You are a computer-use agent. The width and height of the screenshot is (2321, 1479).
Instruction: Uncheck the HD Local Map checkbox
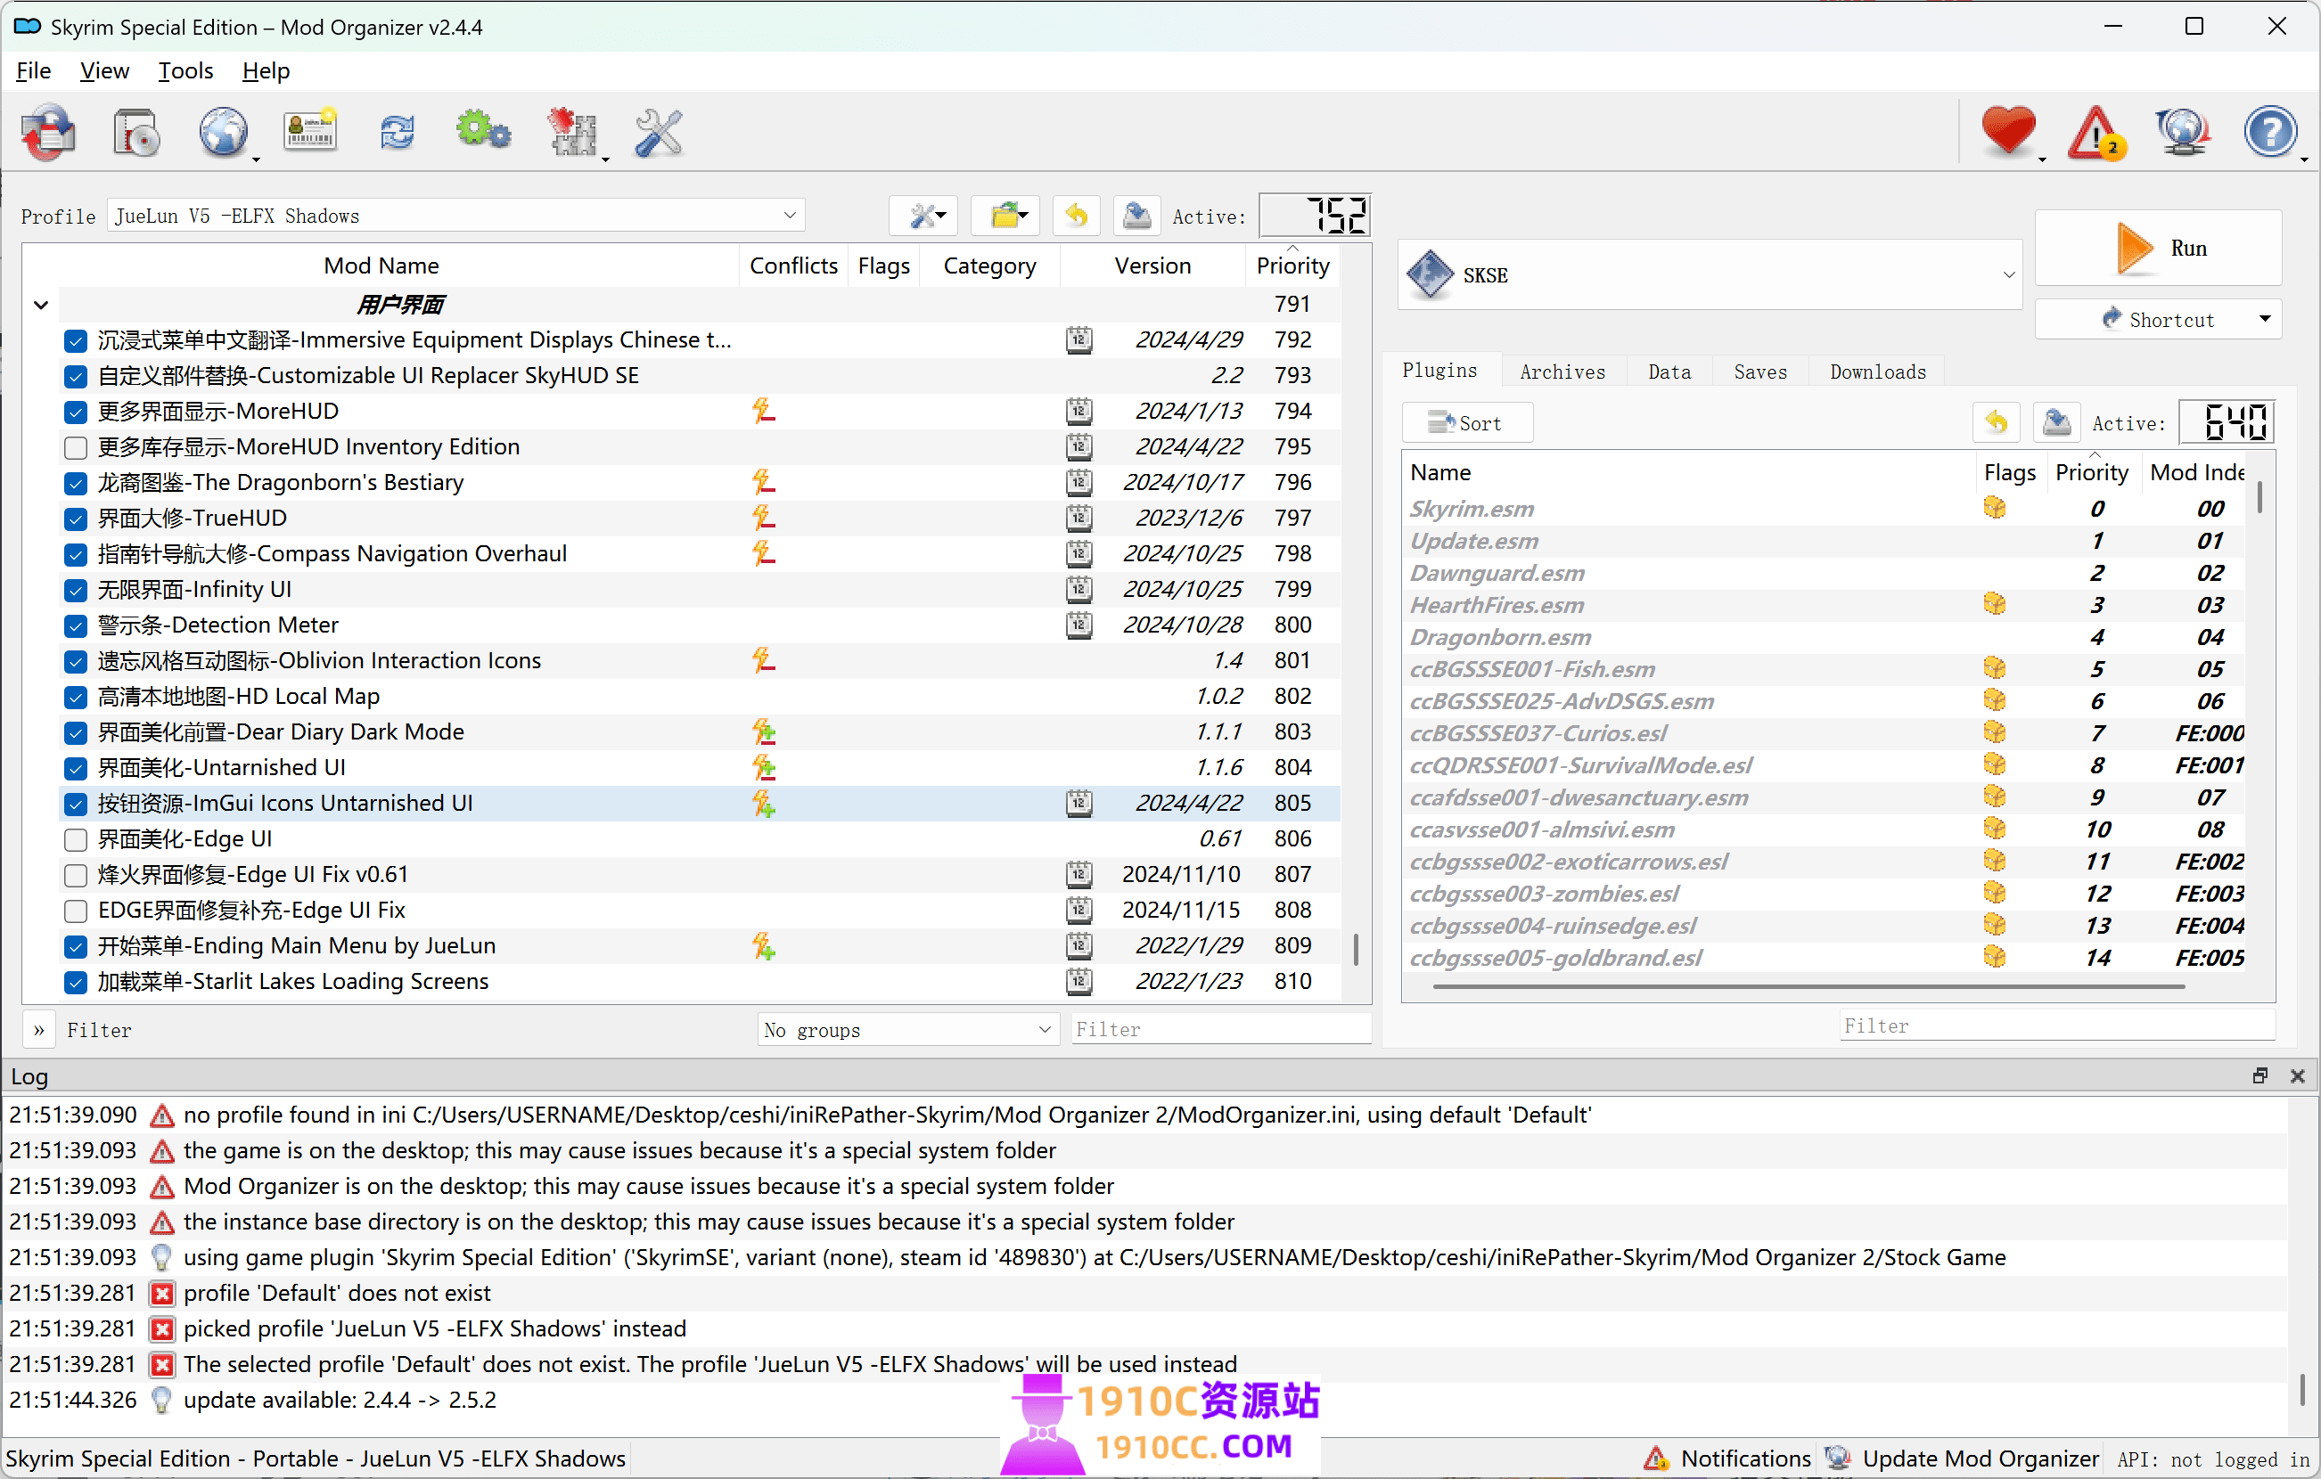pyautogui.click(x=75, y=698)
